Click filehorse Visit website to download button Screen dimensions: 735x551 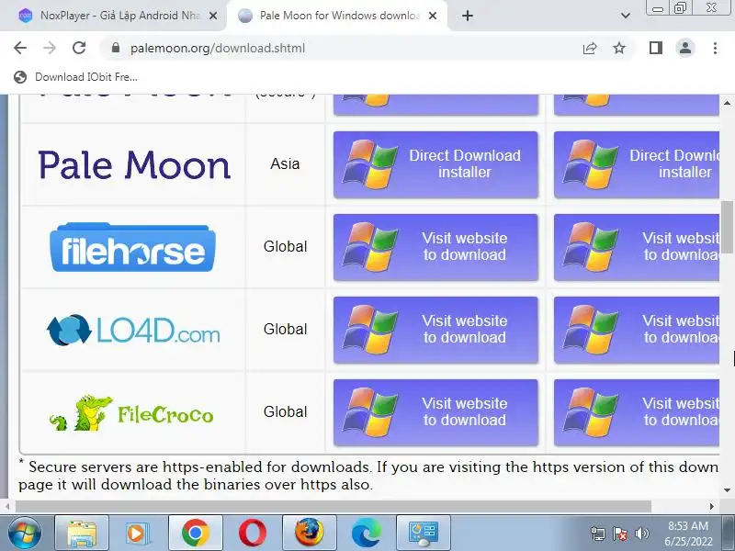pyautogui.click(x=435, y=247)
